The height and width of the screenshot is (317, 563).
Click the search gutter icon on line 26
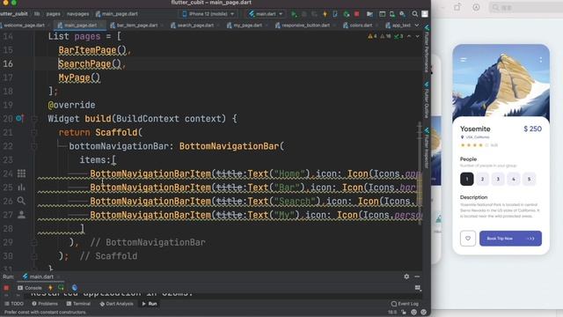21,201
